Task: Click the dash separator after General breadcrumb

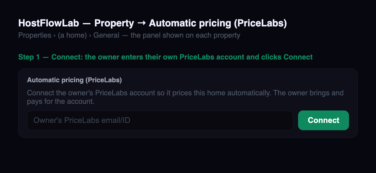Action: click(125, 35)
